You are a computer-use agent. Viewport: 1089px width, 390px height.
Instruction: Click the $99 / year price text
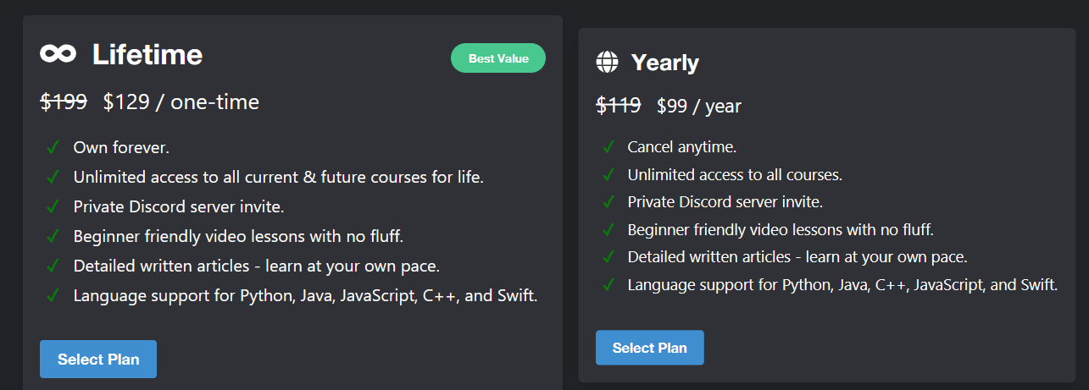(699, 106)
